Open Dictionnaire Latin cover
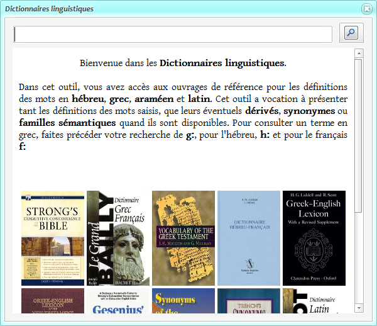This screenshot has height=326, width=377. tap(314, 301)
